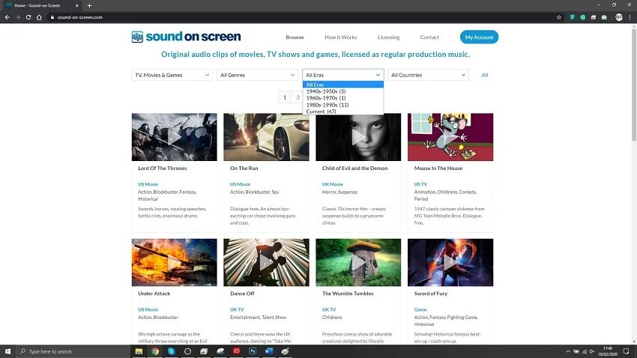Expand the All Genres dropdown
The width and height of the screenshot is (637, 358).
tap(257, 75)
